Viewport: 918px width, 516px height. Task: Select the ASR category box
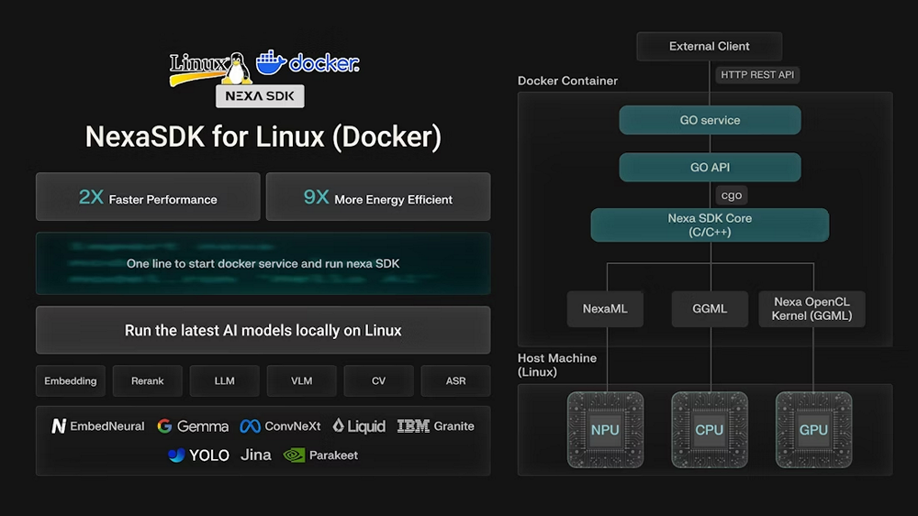tap(455, 381)
